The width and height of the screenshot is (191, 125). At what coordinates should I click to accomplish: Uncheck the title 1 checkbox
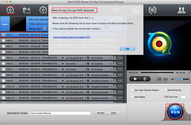point(4,35)
